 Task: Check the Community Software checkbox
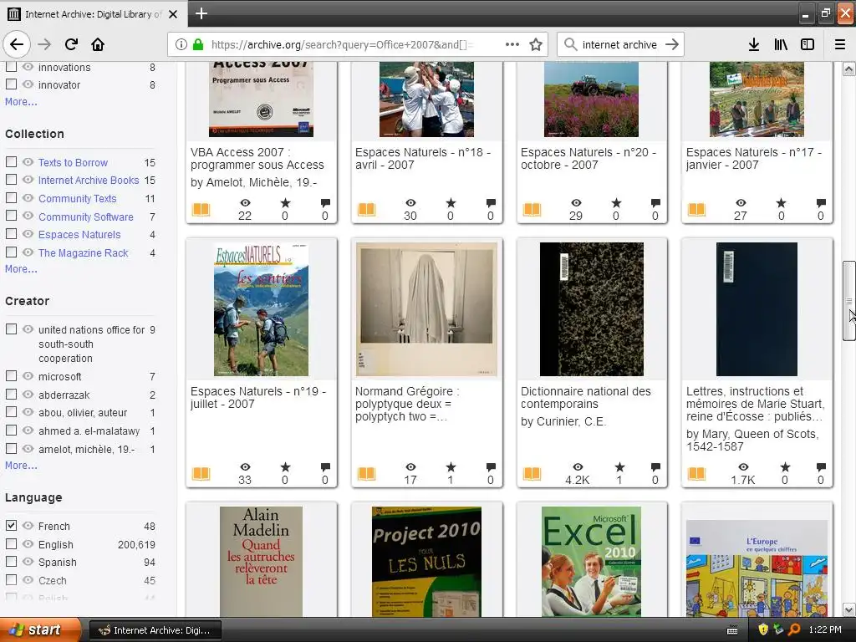11,216
